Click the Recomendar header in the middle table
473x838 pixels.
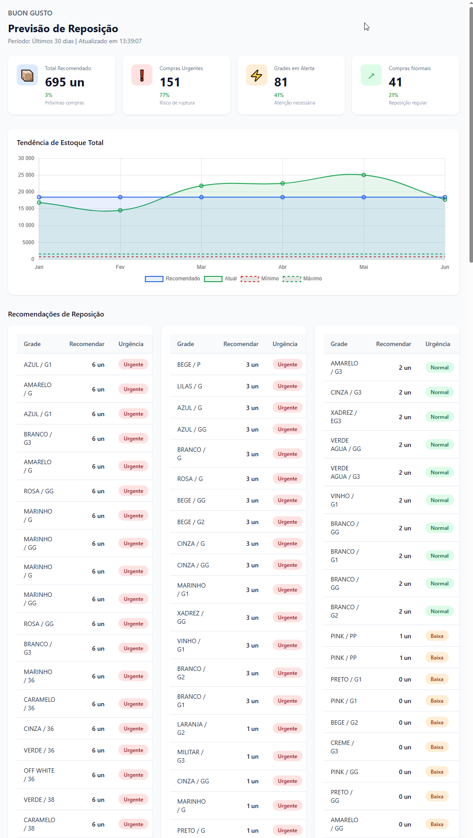pyautogui.click(x=240, y=344)
